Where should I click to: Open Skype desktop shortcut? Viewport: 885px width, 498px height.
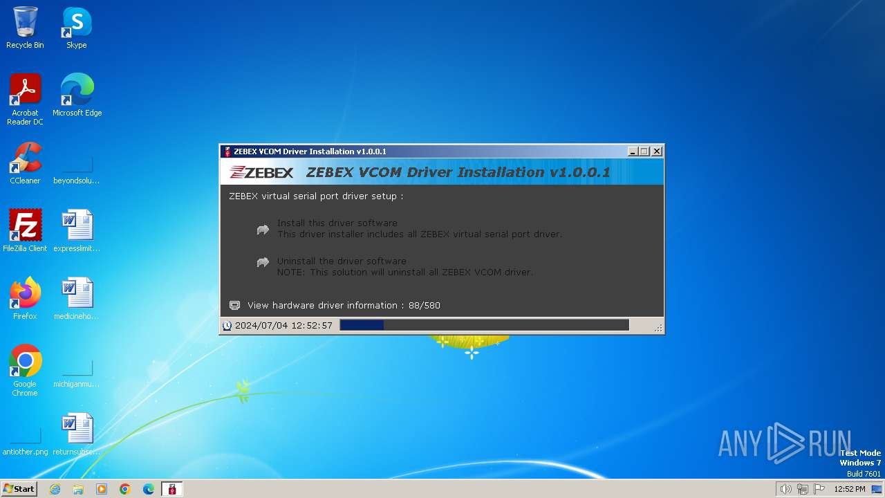(77, 28)
